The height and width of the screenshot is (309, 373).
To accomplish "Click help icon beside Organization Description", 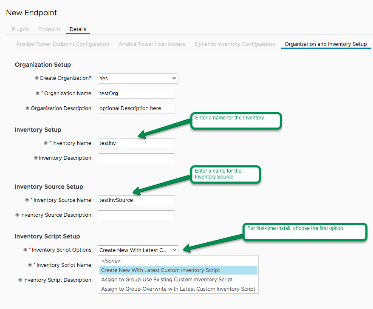I will click(x=27, y=108).
